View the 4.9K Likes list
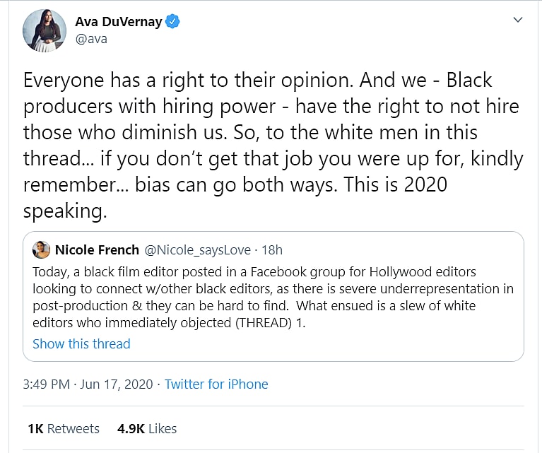Image resolution: width=542 pixels, height=453 pixels. pos(148,428)
